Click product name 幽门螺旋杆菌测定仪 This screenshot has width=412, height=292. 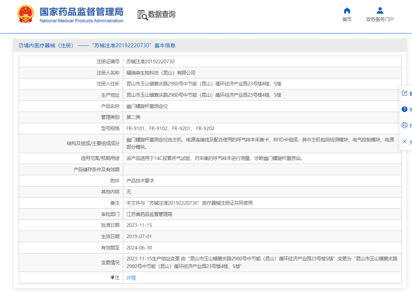pyautogui.click(x=147, y=107)
